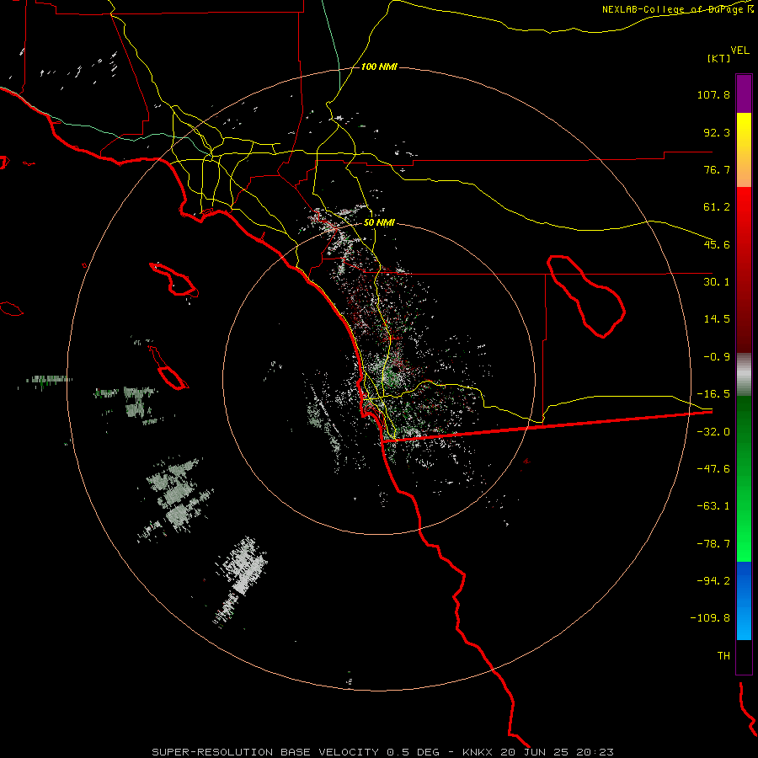
Task: Click the 61.2 velocity scale value
Action: click(717, 207)
